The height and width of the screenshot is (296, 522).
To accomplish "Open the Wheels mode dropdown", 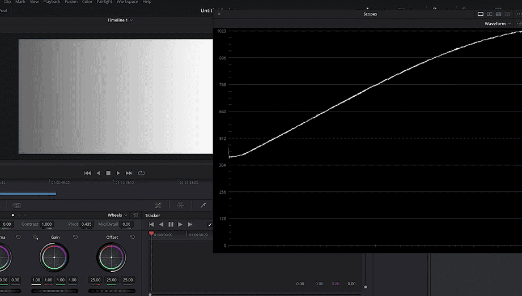I will tap(117, 215).
